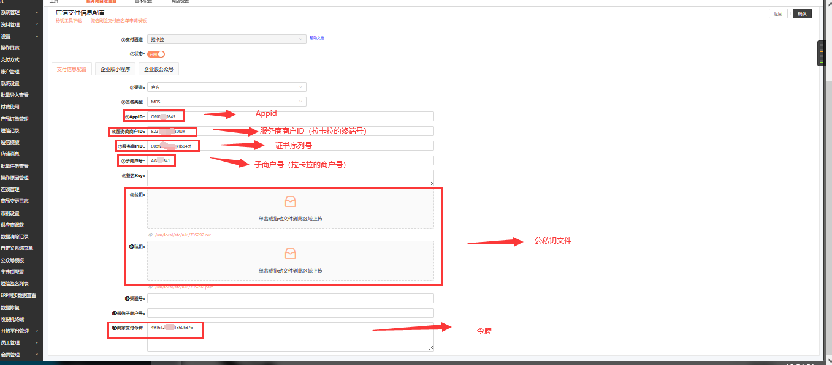Click the 渠道号 input field
Viewport: 832px width, 365px height.
(290, 298)
